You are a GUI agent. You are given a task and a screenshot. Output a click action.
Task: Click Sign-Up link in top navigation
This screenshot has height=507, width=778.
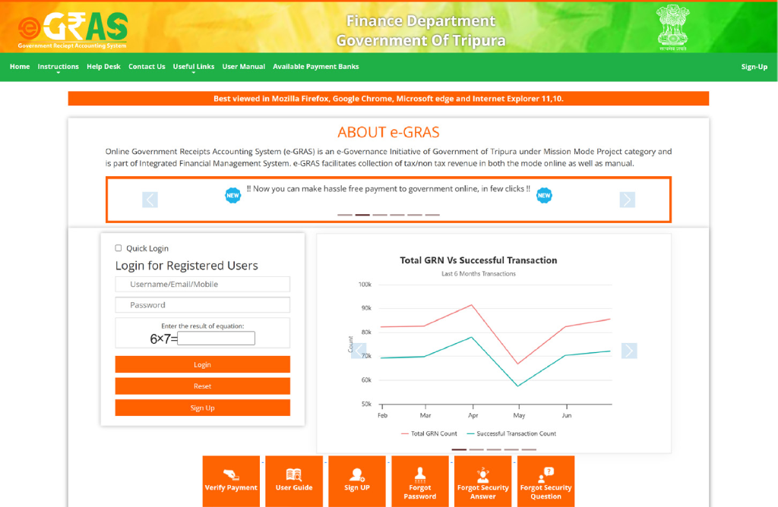pyautogui.click(x=754, y=66)
